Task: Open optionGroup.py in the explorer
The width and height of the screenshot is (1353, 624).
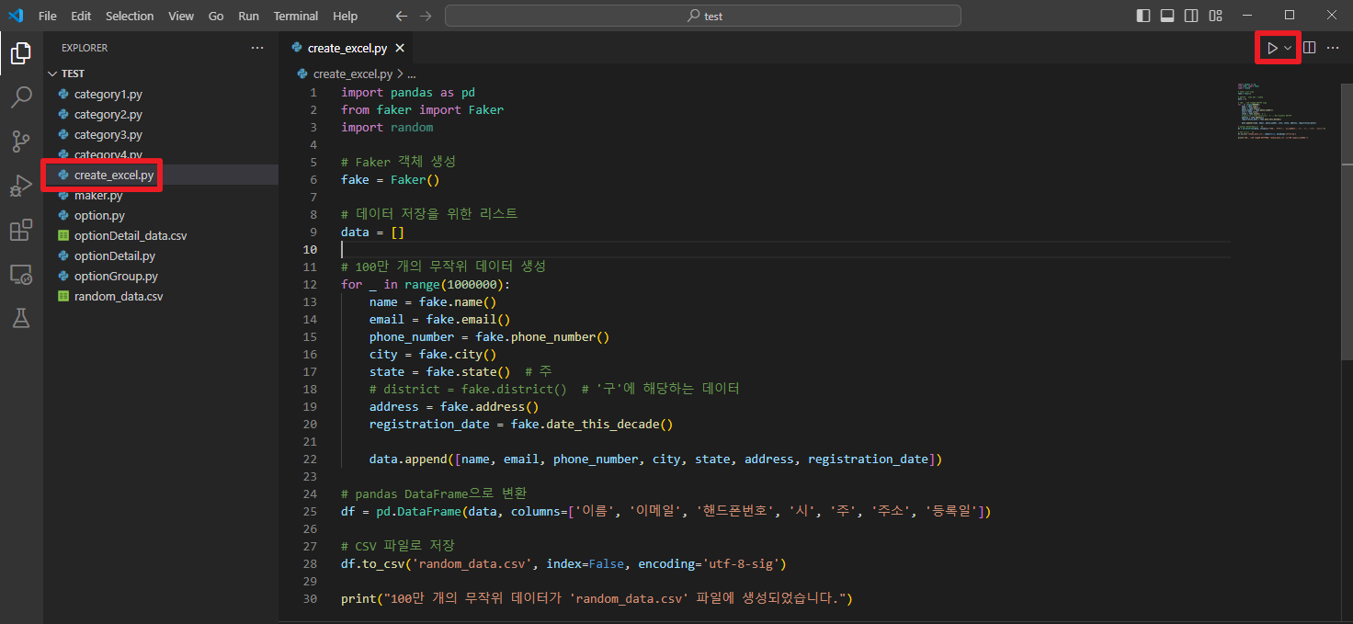Action: coord(161,276)
